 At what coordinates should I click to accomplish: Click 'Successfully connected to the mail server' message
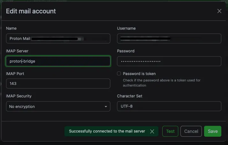(x=107, y=131)
